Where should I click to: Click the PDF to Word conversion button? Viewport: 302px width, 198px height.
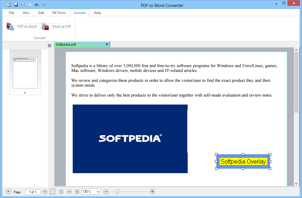21,26
